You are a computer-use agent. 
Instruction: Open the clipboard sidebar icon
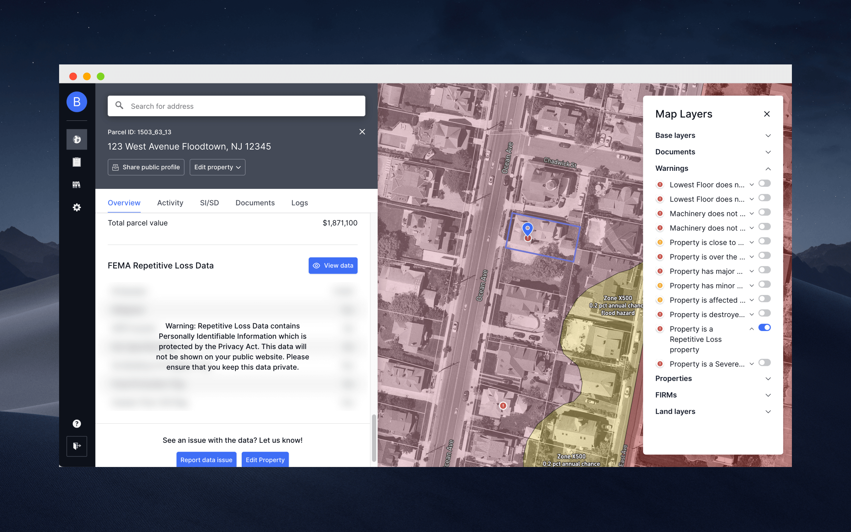pyautogui.click(x=77, y=162)
